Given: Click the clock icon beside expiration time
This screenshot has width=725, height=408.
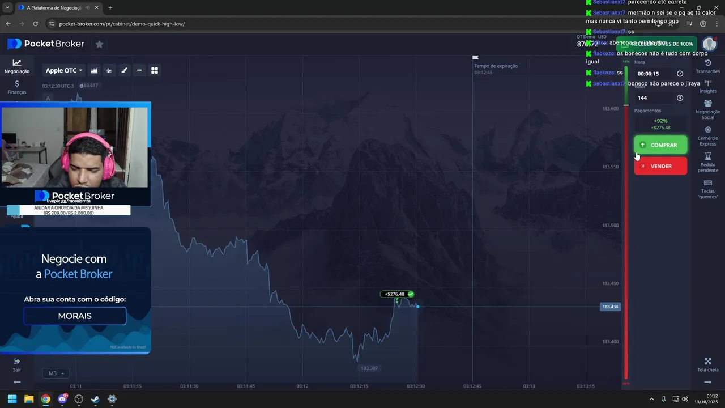Looking at the screenshot, I should pyautogui.click(x=680, y=74).
